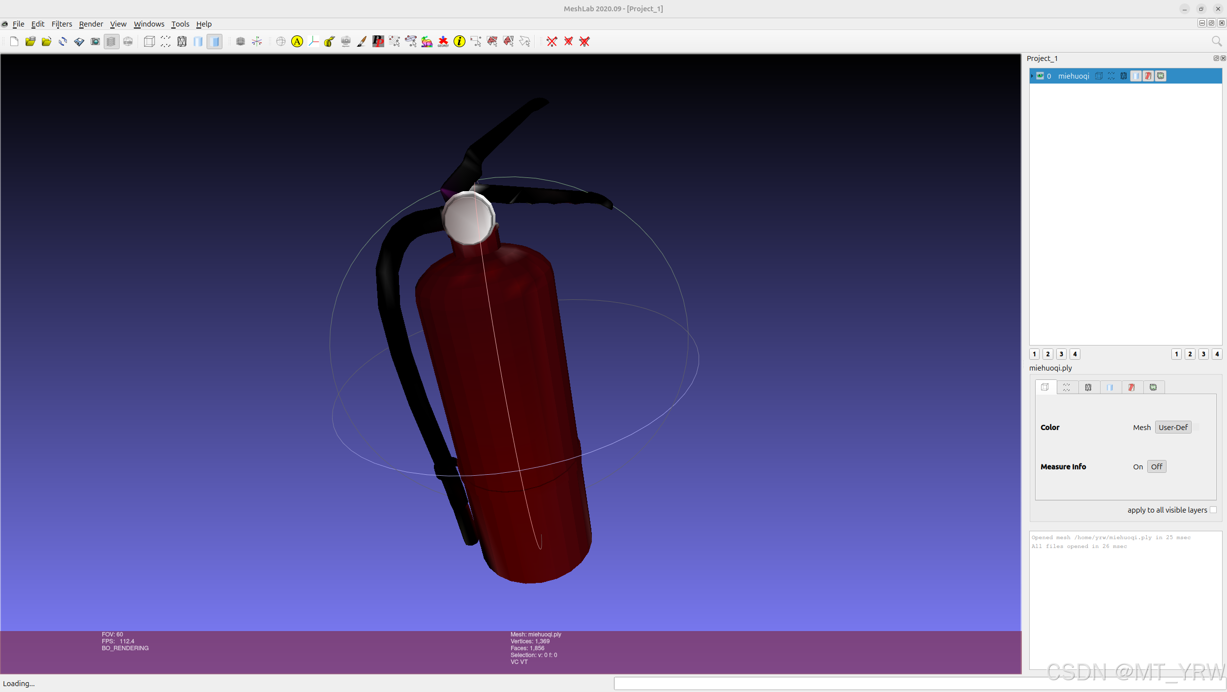Select the vertex selection tool

(476, 42)
